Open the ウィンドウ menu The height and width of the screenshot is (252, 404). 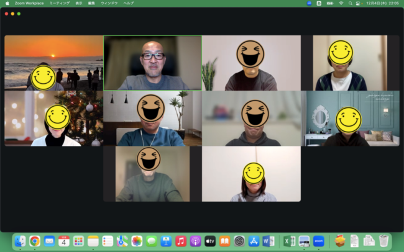click(x=110, y=3)
